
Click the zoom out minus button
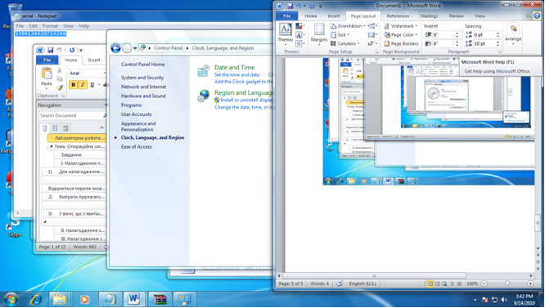pos(484,283)
